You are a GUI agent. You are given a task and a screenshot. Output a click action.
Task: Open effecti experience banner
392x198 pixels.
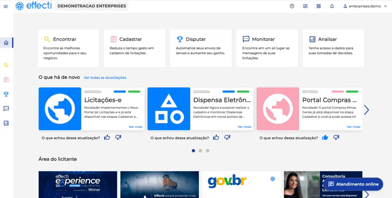click(x=78, y=185)
